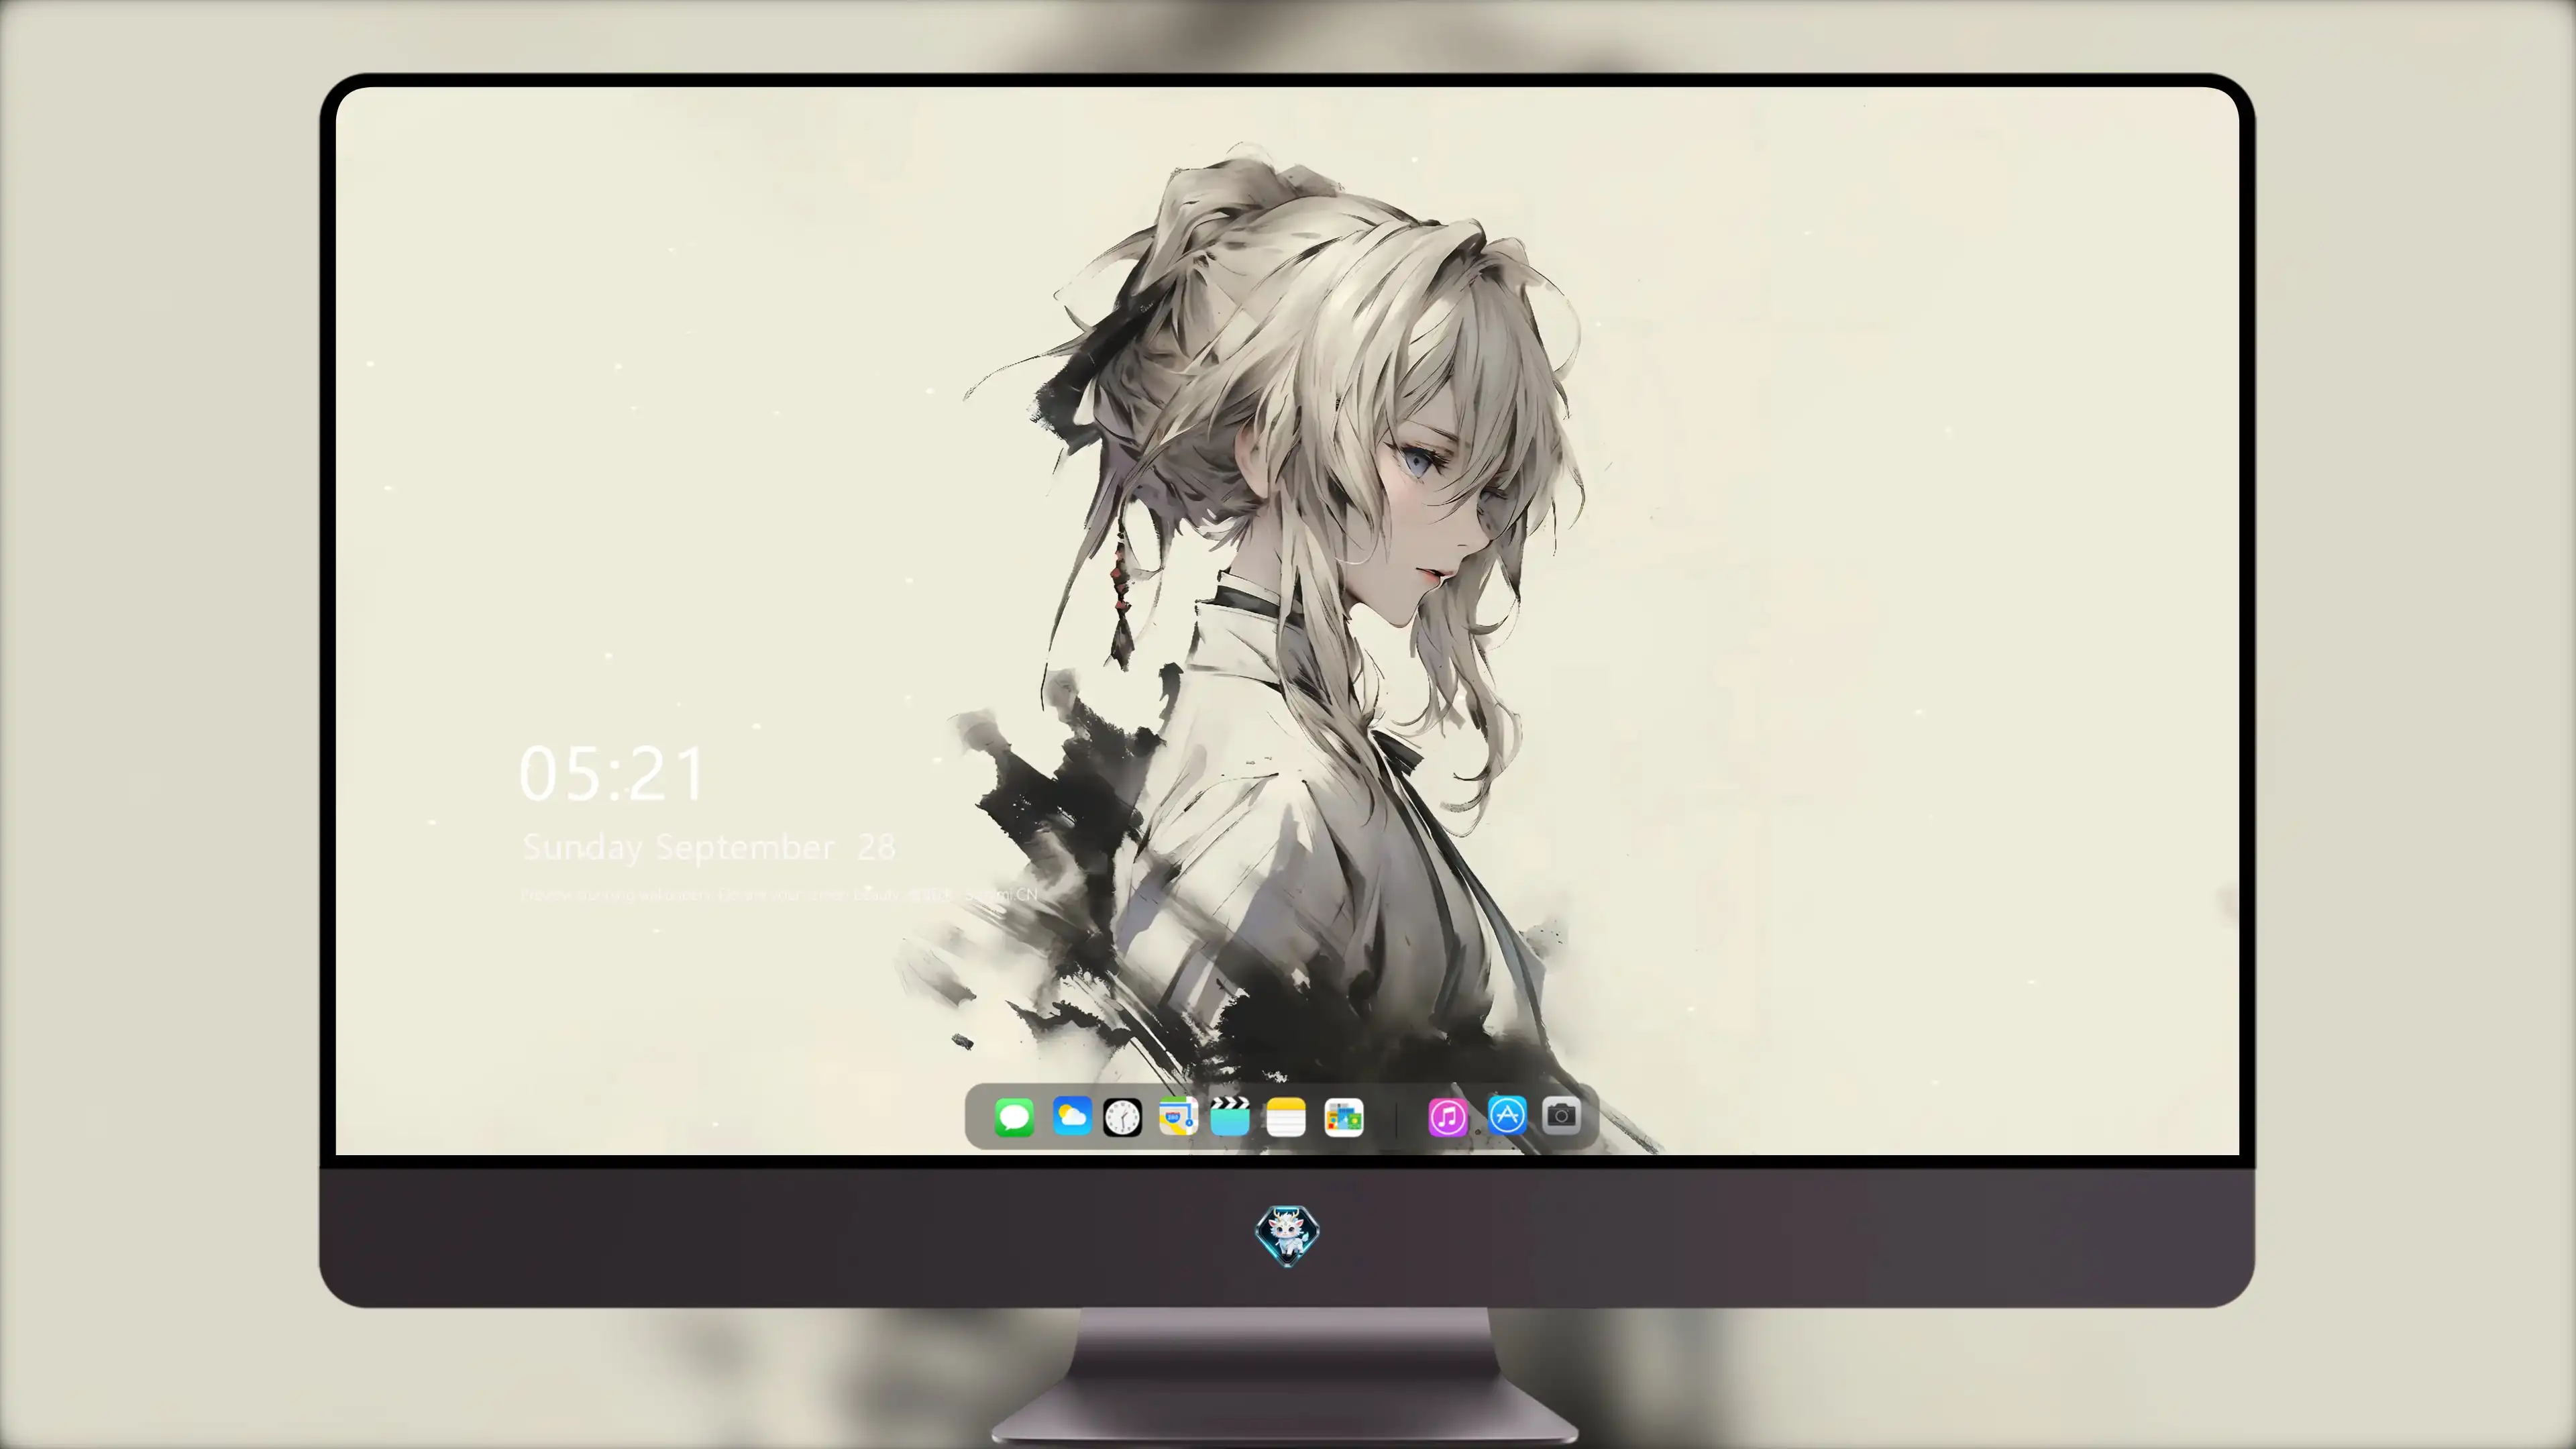Launch the pink iTunes music app
Image resolution: width=2576 pixels, height=1449 pixels.
point(1447,1117)
